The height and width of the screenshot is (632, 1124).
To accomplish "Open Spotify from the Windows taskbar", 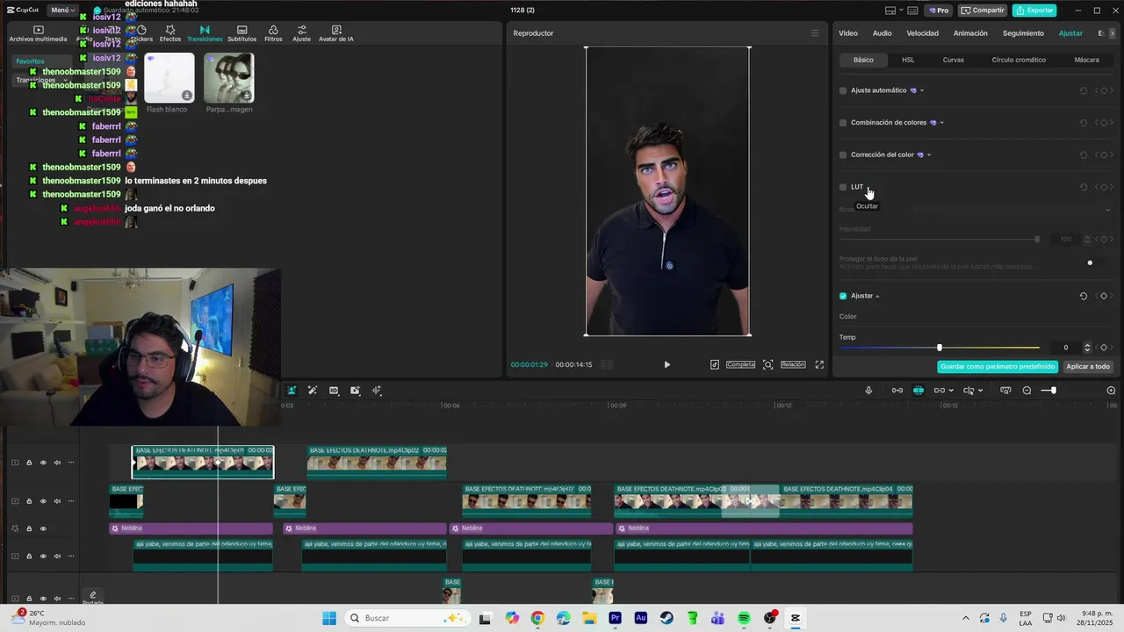I will (x=744, y=618).
